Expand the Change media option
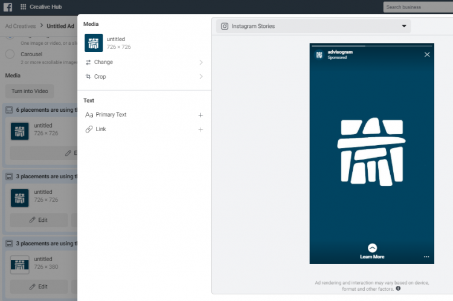The width and height of the screenshot is (453, 301). [x=144, y=62]
